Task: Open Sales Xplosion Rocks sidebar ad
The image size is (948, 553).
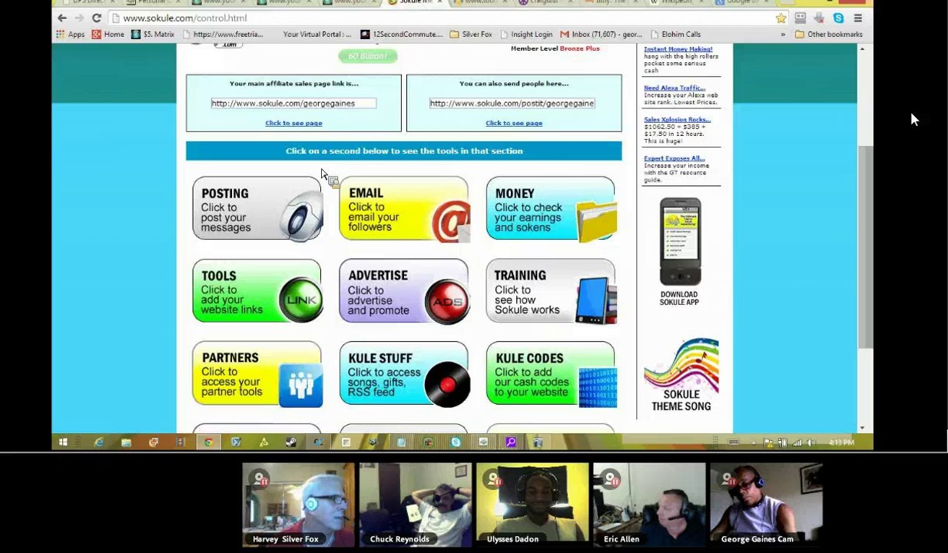Action: (677, 119)
